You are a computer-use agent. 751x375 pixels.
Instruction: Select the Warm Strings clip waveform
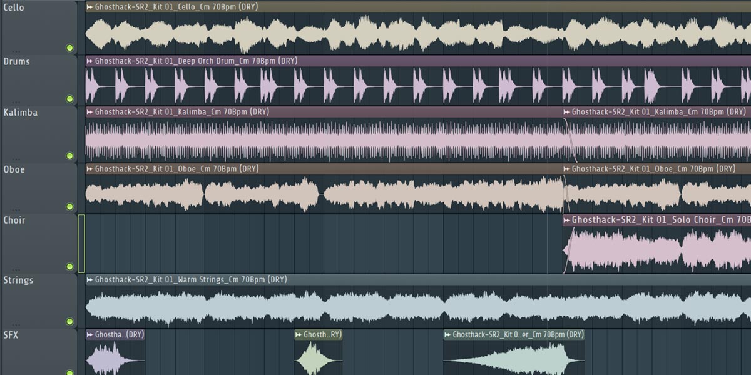[418, 307]
